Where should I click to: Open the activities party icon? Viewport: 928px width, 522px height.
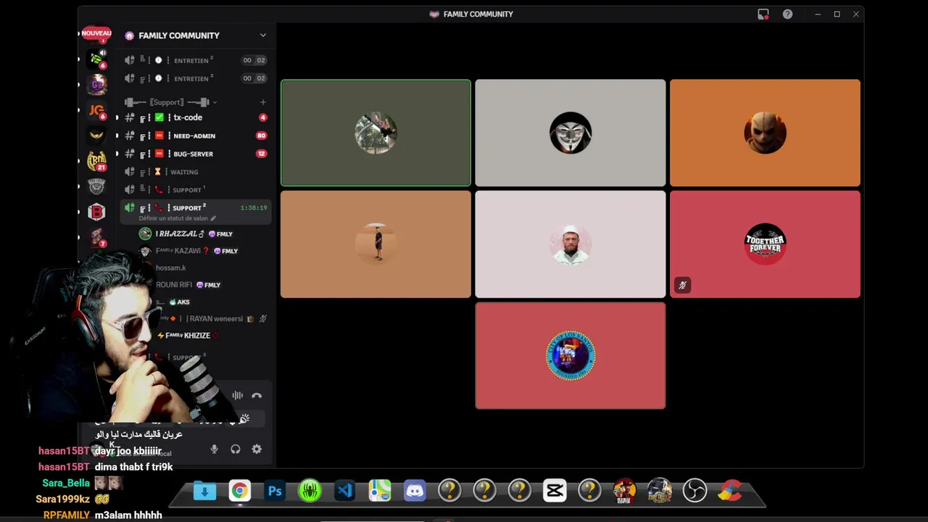click(x=244, y=419)
